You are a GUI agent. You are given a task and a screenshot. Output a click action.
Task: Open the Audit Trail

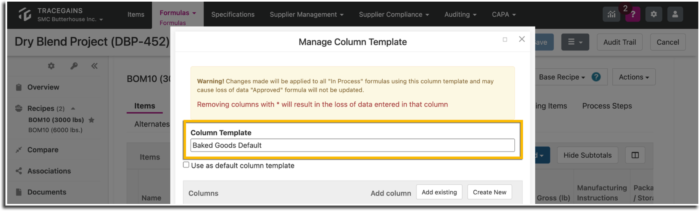tap(619, 42)
